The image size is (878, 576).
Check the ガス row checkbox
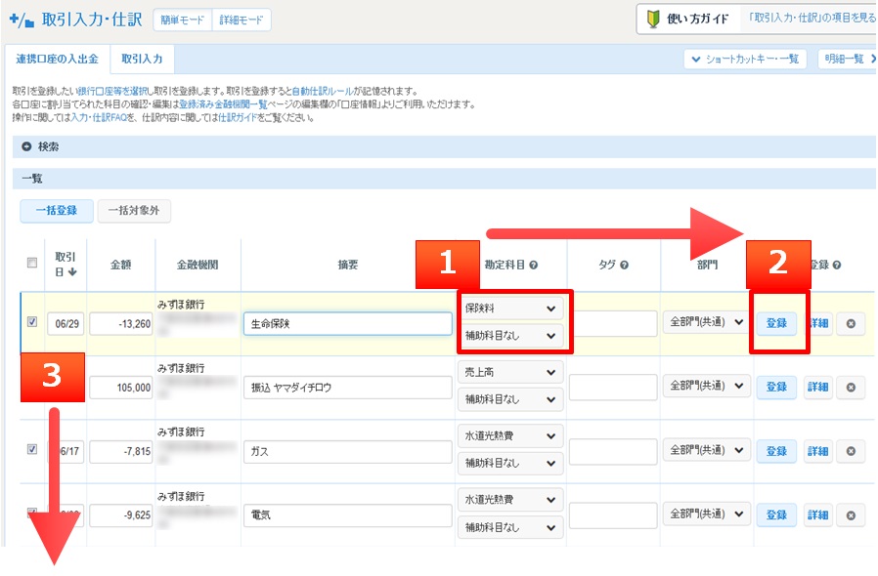[x=33, y=450]
